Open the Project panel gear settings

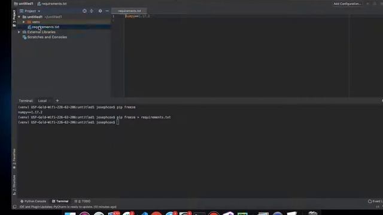click(x=100, y=11)
